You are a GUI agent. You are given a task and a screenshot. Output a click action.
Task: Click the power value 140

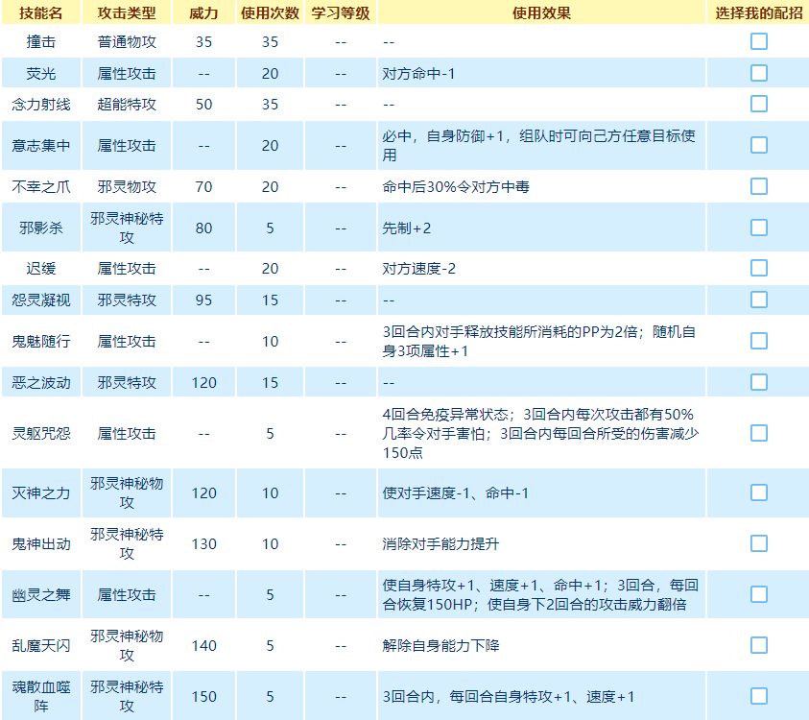[x=203, y=646]
